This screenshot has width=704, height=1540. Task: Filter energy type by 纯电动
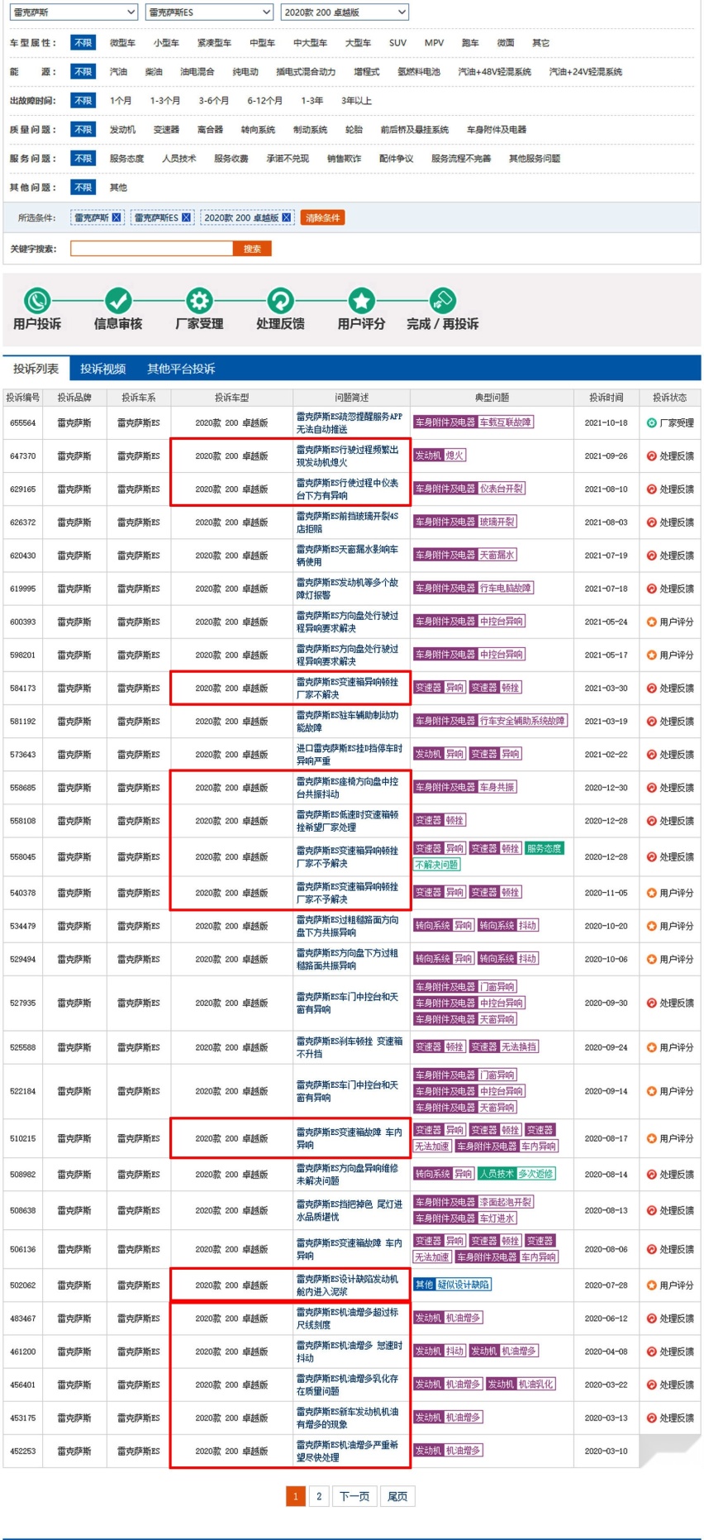coord(245,72)
